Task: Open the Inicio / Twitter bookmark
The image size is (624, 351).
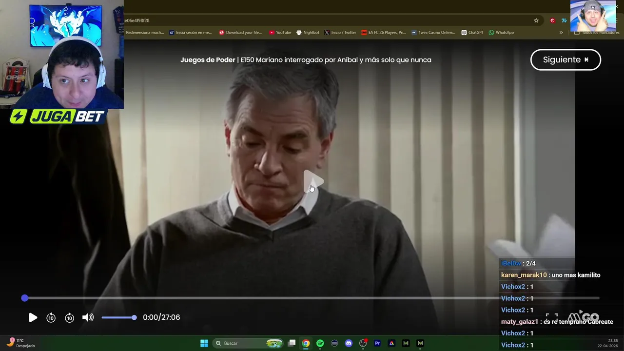Action: pyautogui.click(x=340, y=33)
